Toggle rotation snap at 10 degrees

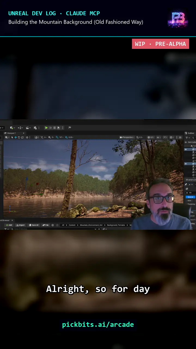pyautogui.click(x=57, y=137)
